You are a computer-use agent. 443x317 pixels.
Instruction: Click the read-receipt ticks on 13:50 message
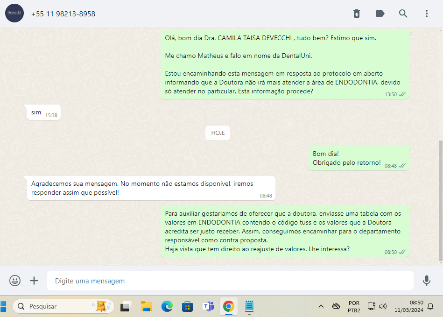pos(402,94)
